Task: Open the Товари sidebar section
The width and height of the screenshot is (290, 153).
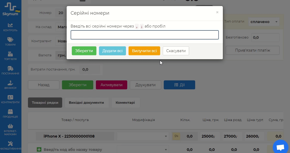Action: click(10, 41)
